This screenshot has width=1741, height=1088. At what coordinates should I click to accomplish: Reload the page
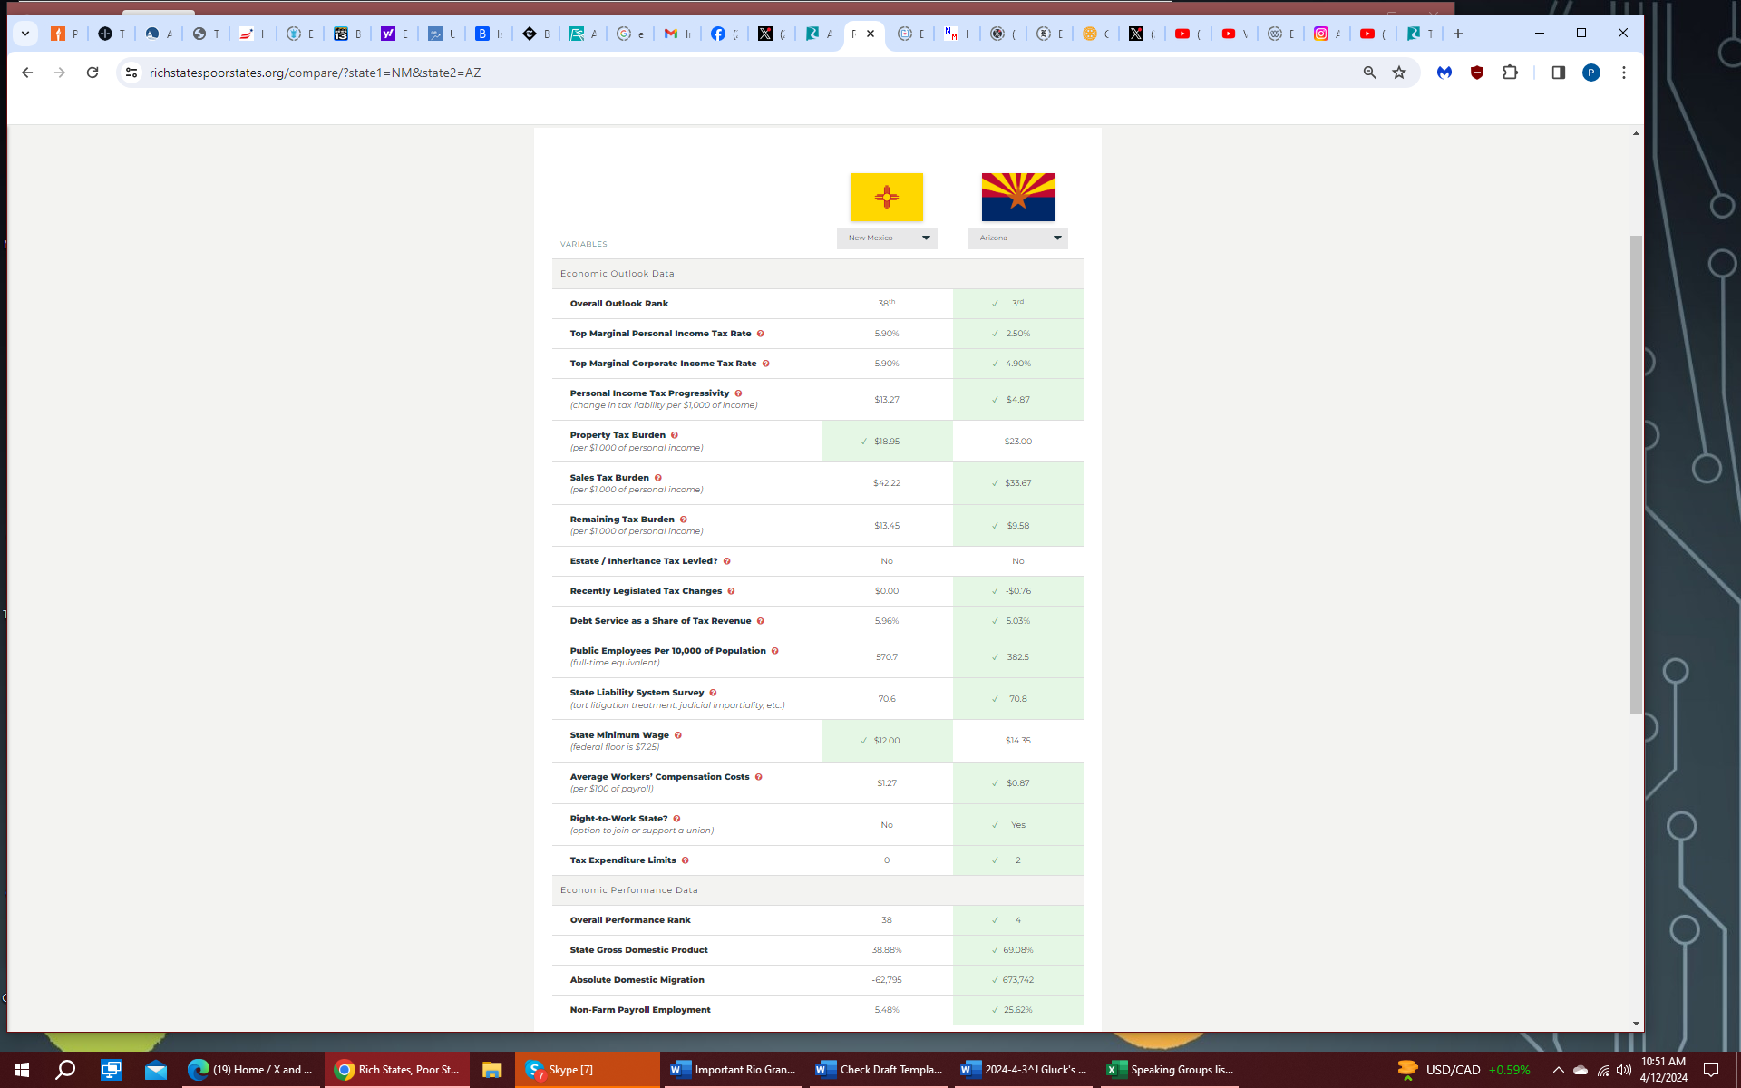[x=92, y=73]
